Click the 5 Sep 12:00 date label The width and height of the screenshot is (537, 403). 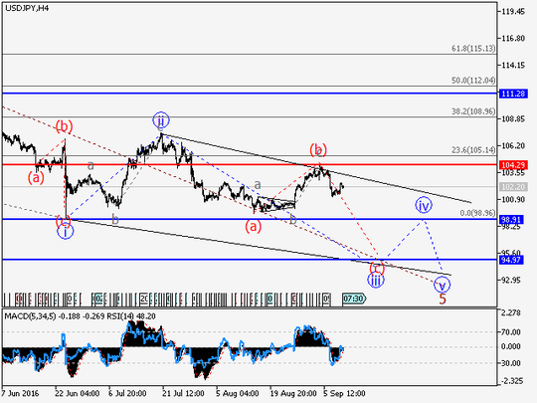tap(344, 393)
